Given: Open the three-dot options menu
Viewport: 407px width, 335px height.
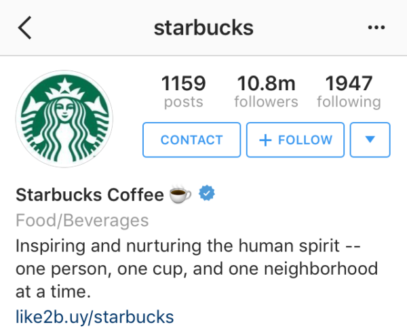Looking at the screenshot, I should tap(376, 27).
